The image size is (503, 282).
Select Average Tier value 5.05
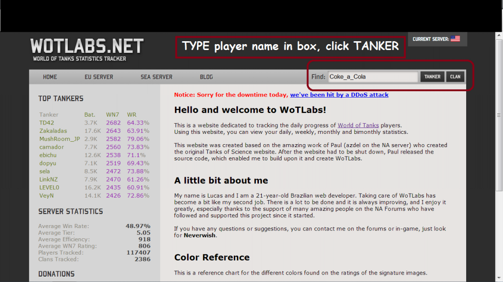click(x=143, y=232)
